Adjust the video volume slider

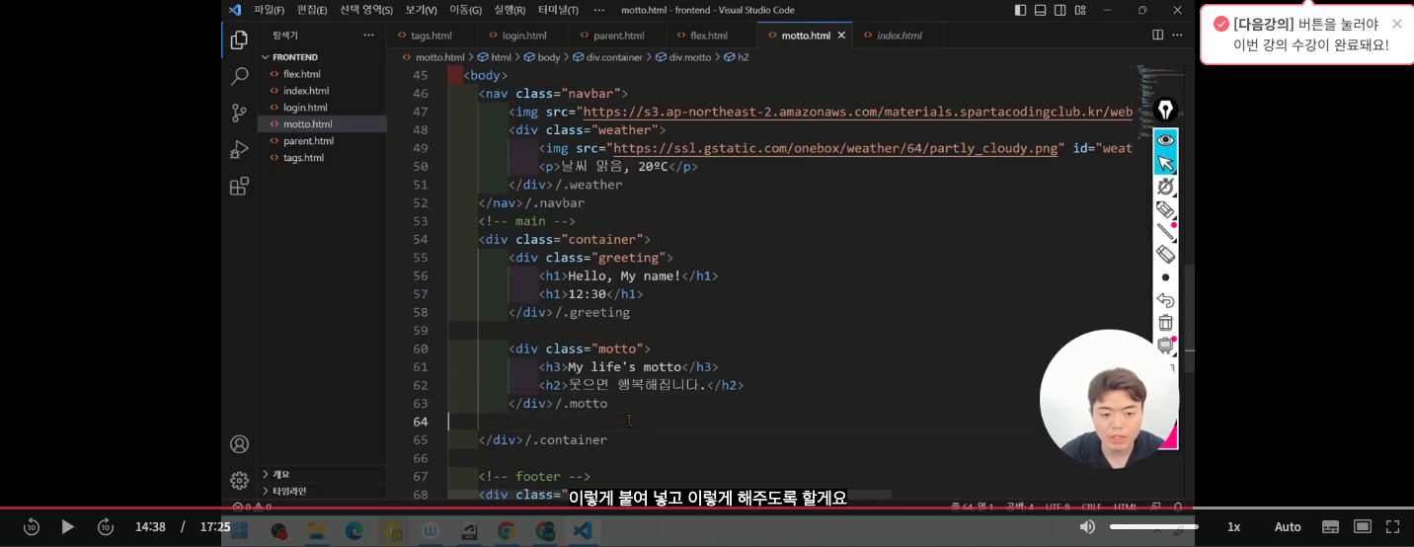pos(1153,526)
